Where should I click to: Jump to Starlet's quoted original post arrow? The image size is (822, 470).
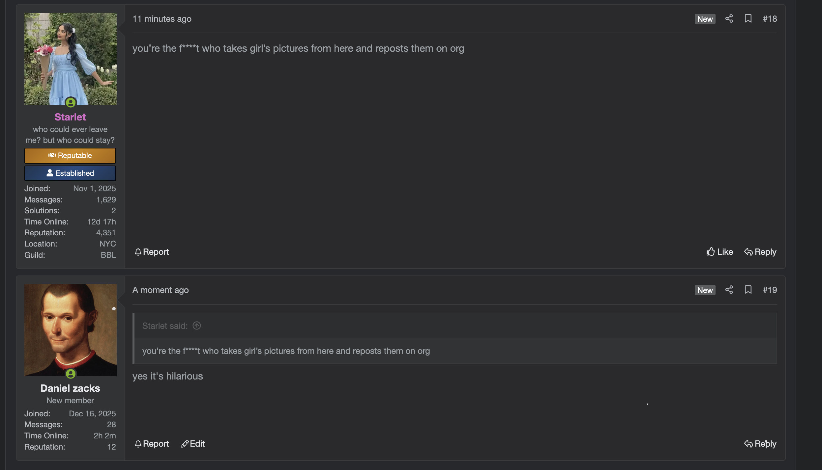197,326
